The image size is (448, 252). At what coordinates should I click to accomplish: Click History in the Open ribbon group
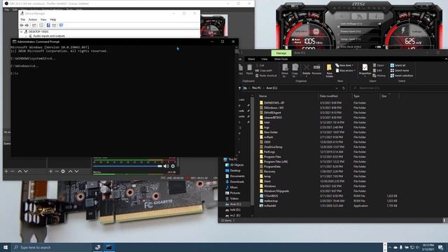click(x=379, y=76)
